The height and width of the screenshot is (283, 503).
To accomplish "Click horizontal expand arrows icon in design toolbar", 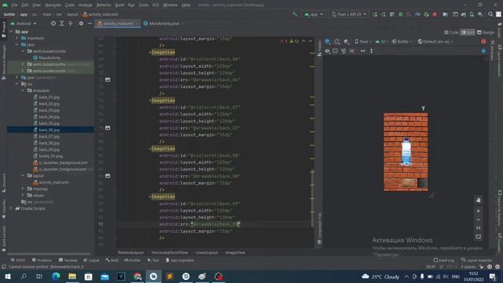I will pos(362,51).
